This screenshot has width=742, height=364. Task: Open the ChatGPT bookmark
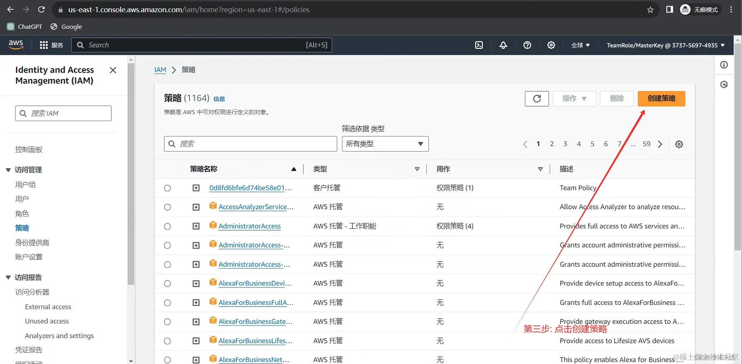click(25, 27)
